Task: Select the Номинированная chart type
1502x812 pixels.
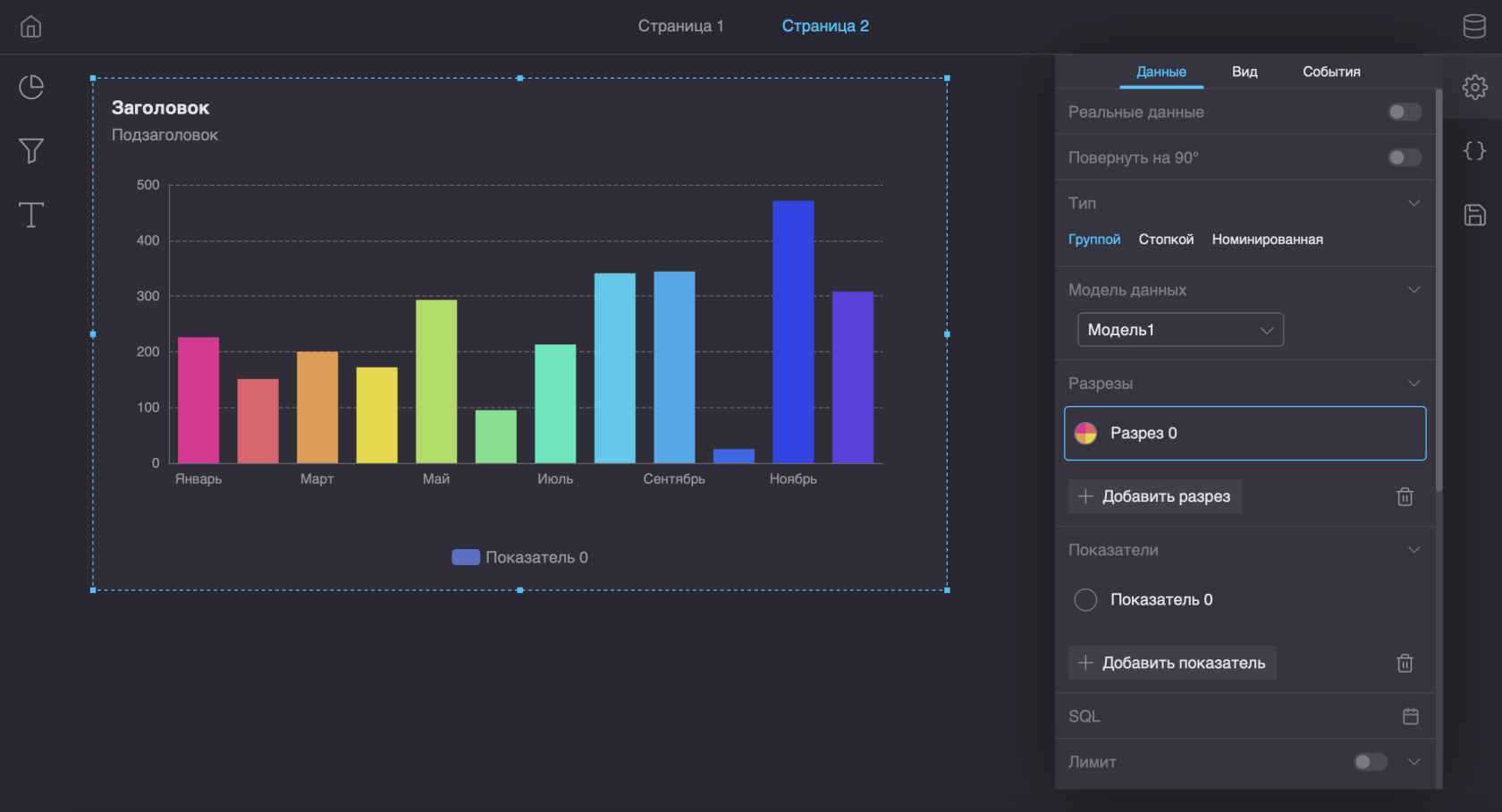Action: coord(1267,240)
